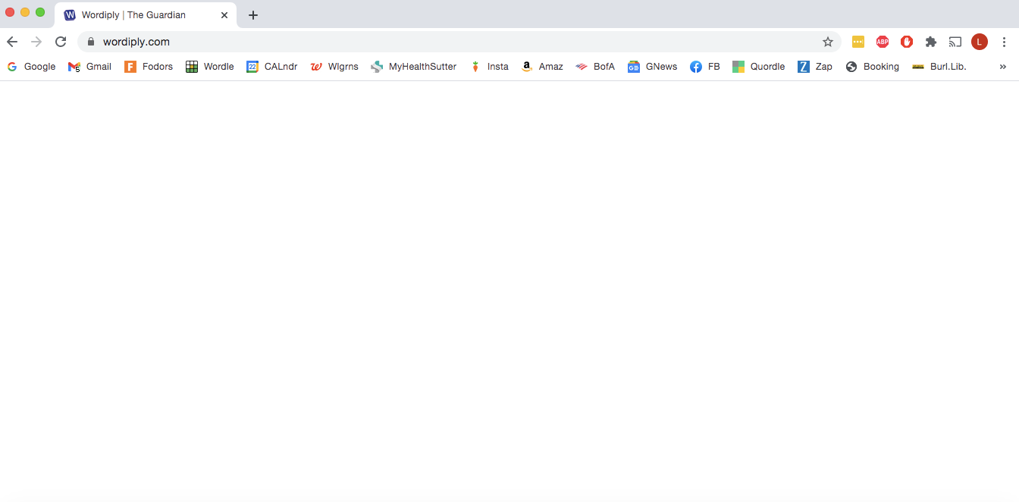
Task: Open the Extensions puzzle piece menu
Action: coord(931,42)
